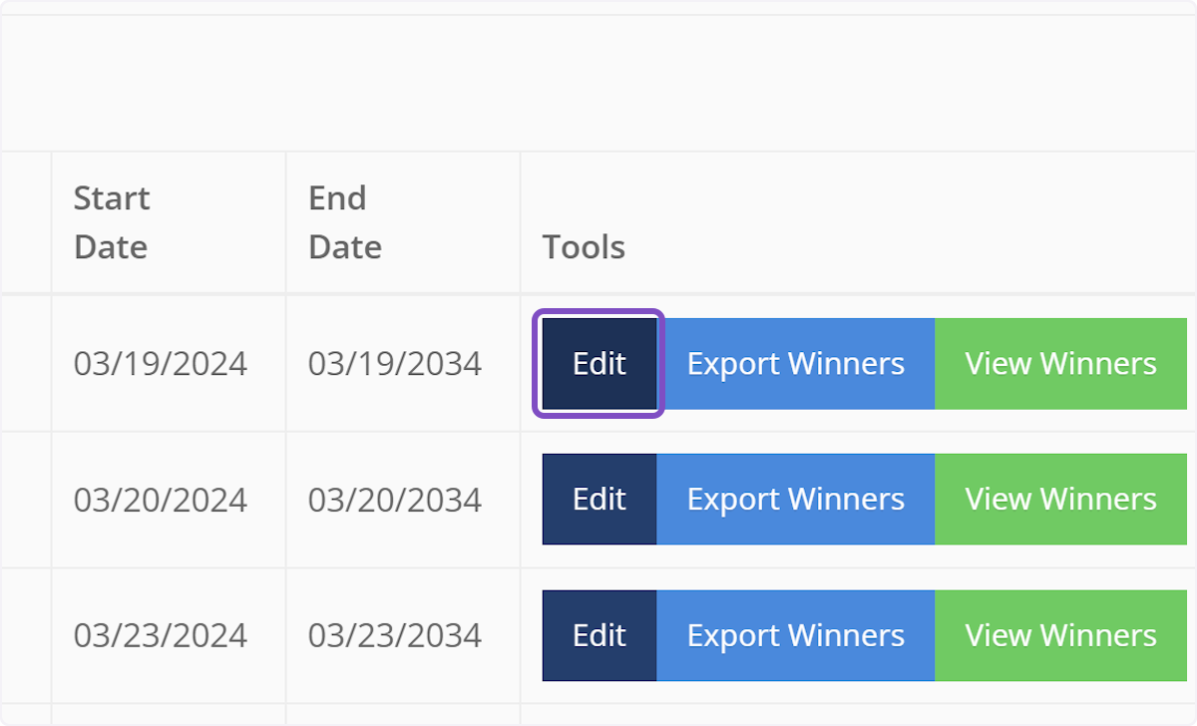Click Edit for the 03/23/2024 entry

pyautogui.click(x=598, y=635)
